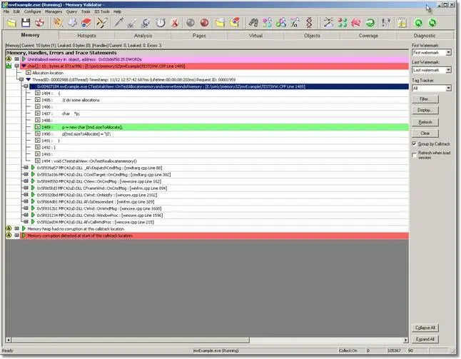Collapse the char[] red allocation row
This screenshot has height=359, width=461.
tap(16, 66)
